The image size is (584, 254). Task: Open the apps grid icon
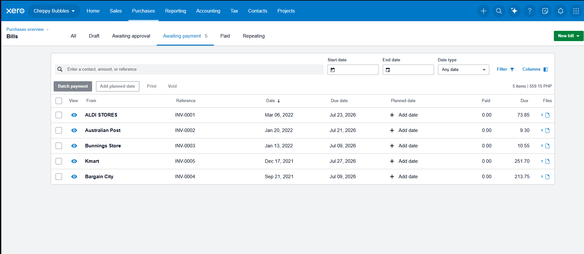tap(576, 11)
